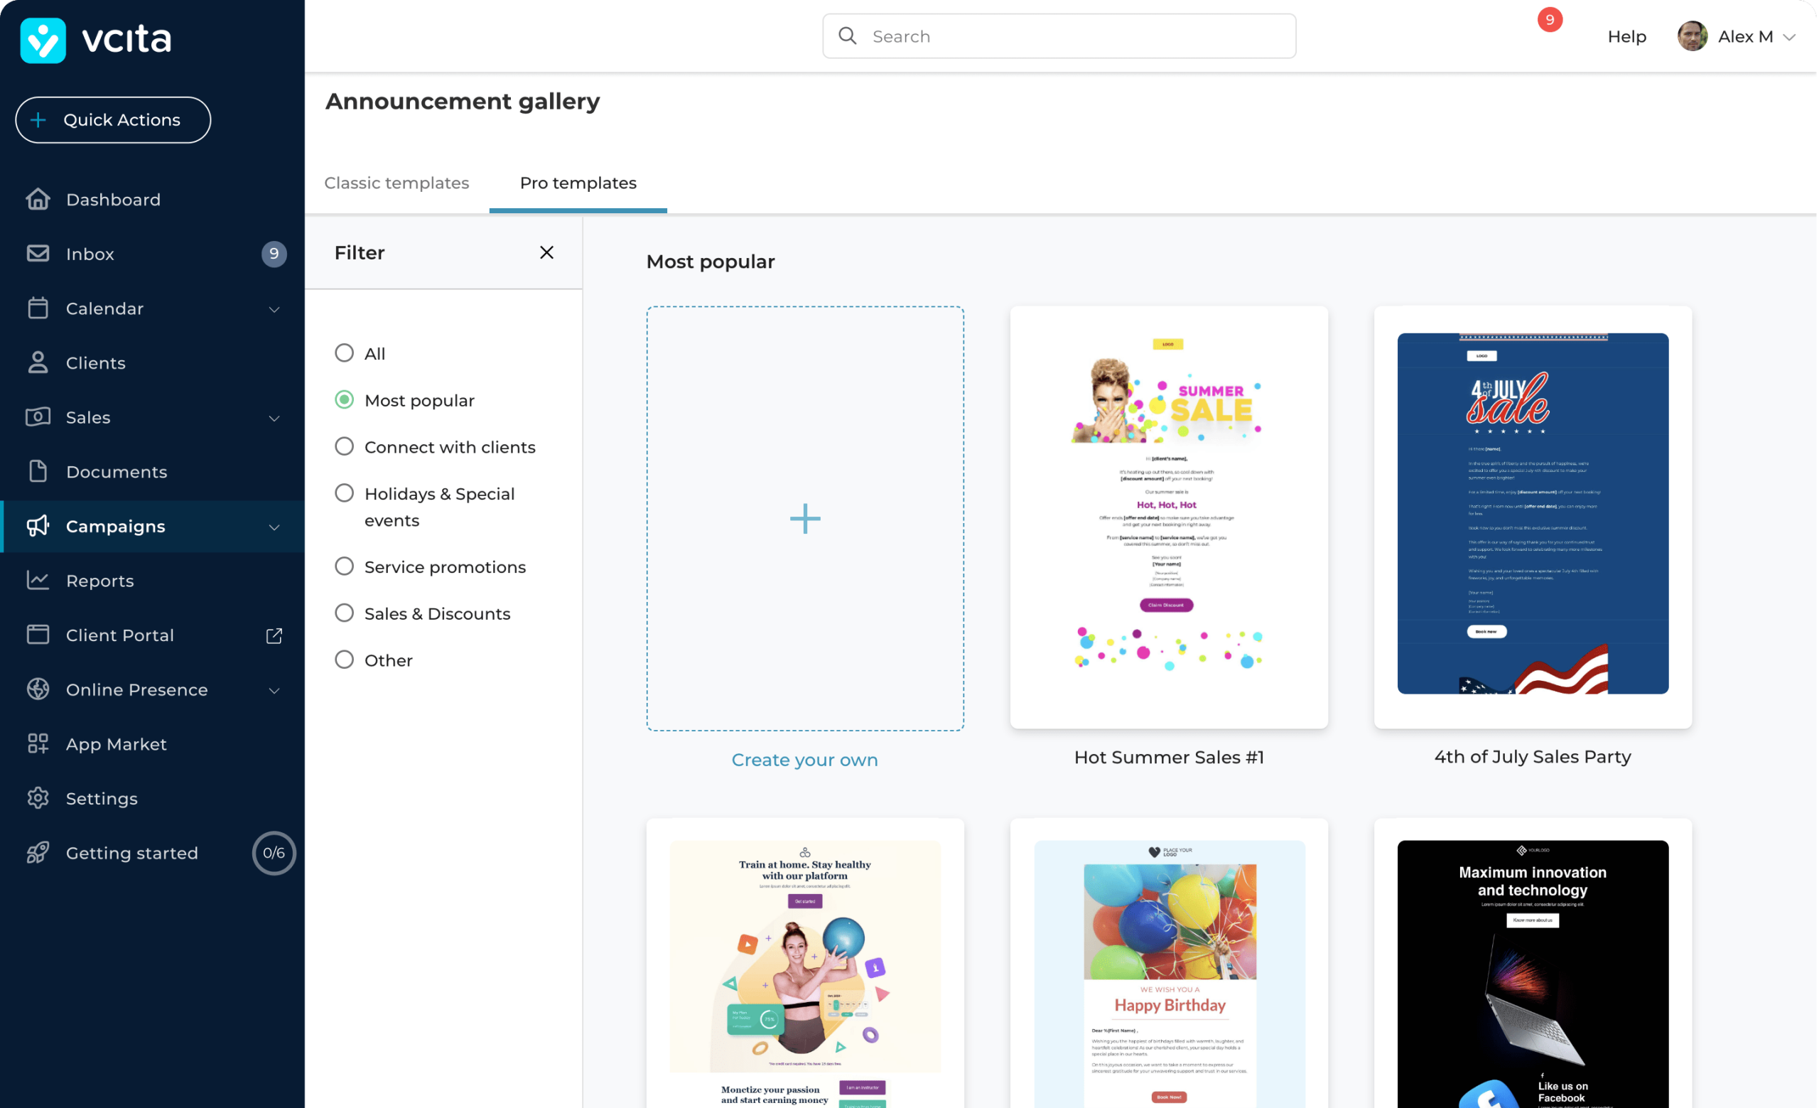Expand the Sales sidebar chevron
Image resolution: width=1819 pixels, height=1108 pixels.
[274, 418]
